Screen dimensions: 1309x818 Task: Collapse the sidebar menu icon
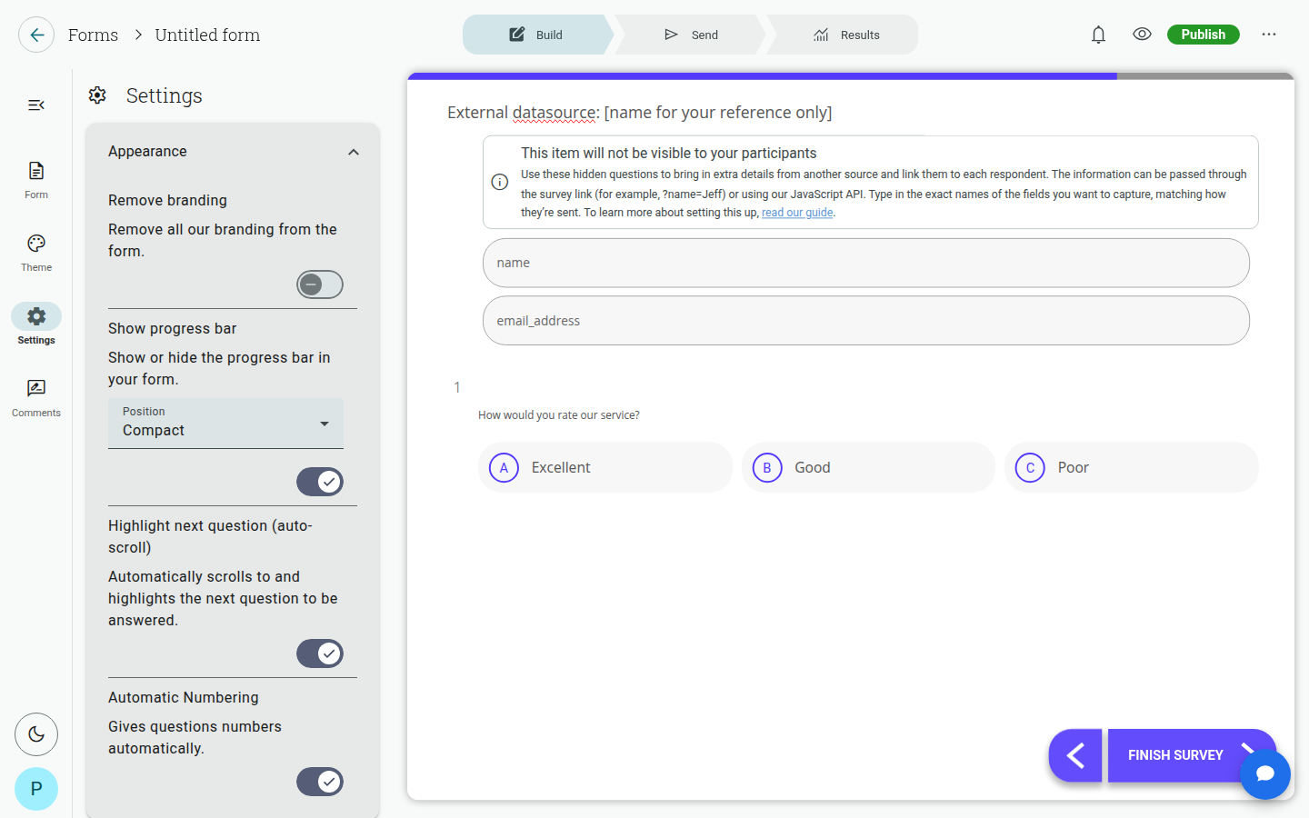click(x=36, y=105)
